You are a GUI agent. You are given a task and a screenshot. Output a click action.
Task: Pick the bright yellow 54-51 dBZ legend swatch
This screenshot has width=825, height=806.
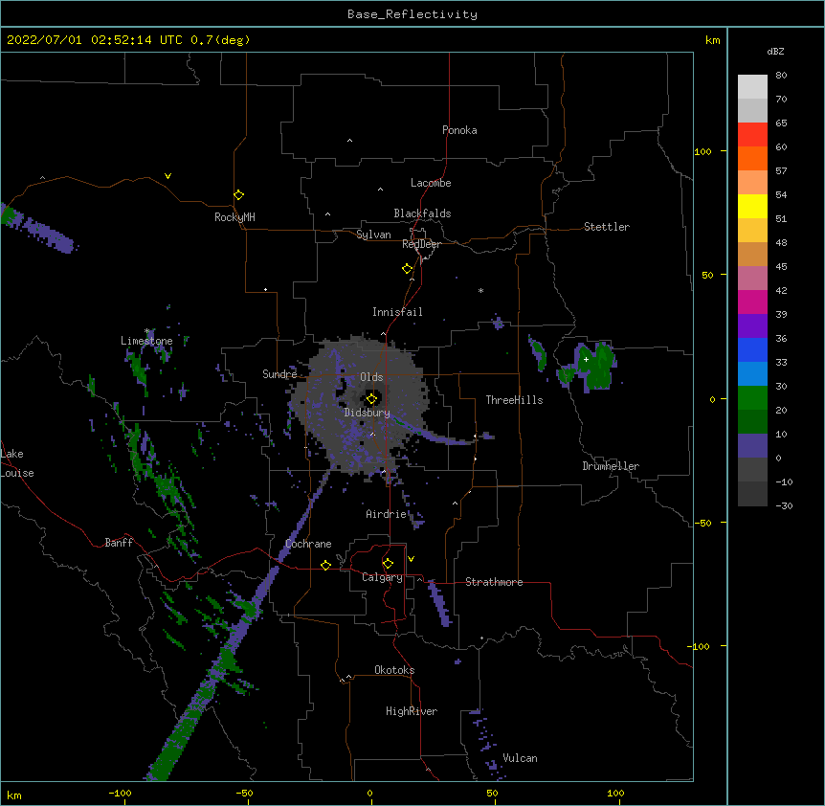pyautogui.click(x=752, y=206)
